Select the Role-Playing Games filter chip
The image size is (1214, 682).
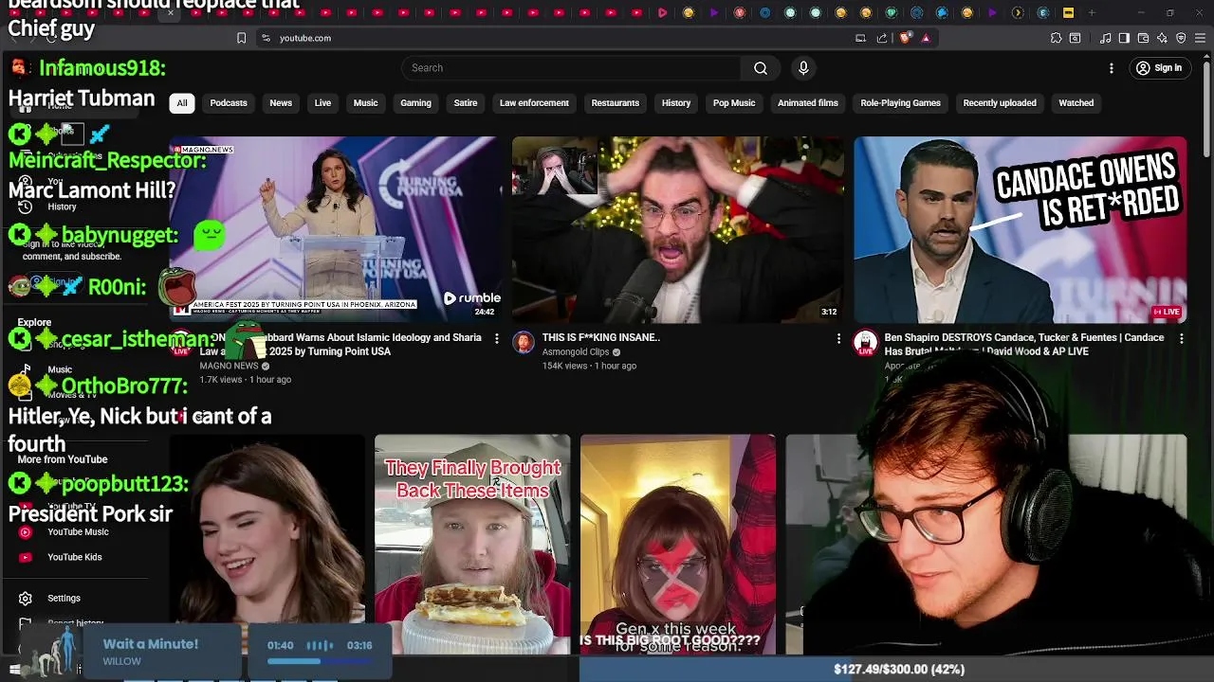901,103
